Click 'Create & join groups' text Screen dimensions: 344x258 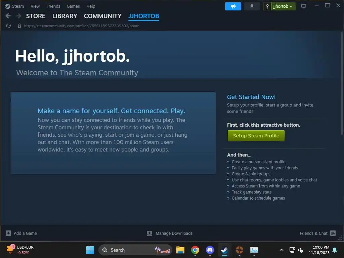pos(251,174)
